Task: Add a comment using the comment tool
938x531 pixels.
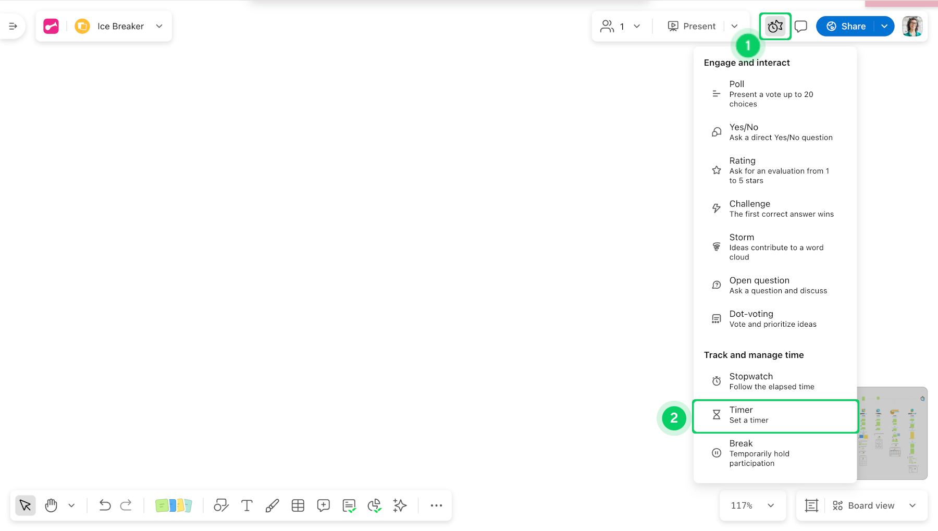Action: pos(323,505)
